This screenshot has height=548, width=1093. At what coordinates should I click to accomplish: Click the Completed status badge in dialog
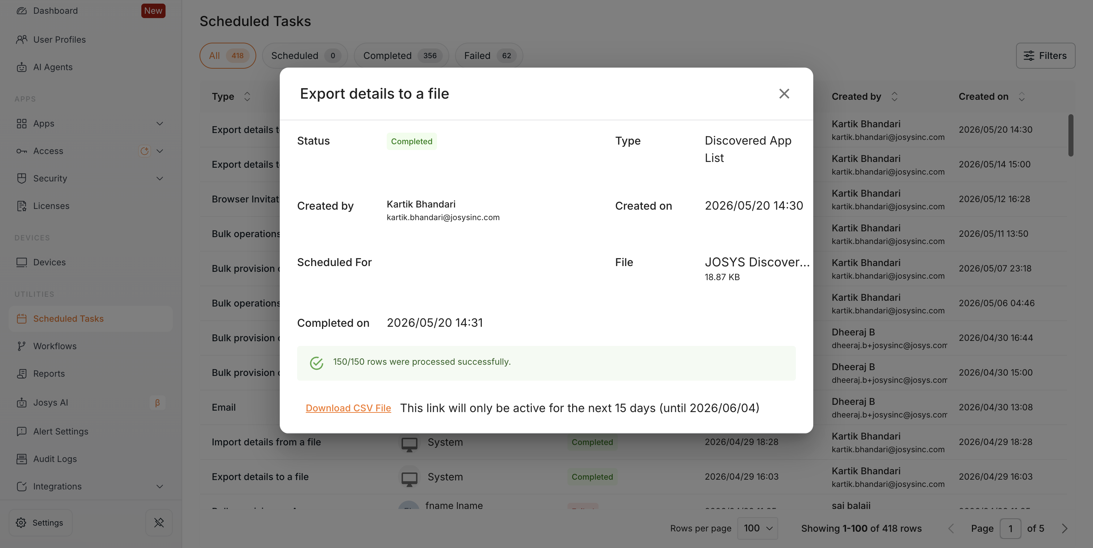tap(412, 141)
